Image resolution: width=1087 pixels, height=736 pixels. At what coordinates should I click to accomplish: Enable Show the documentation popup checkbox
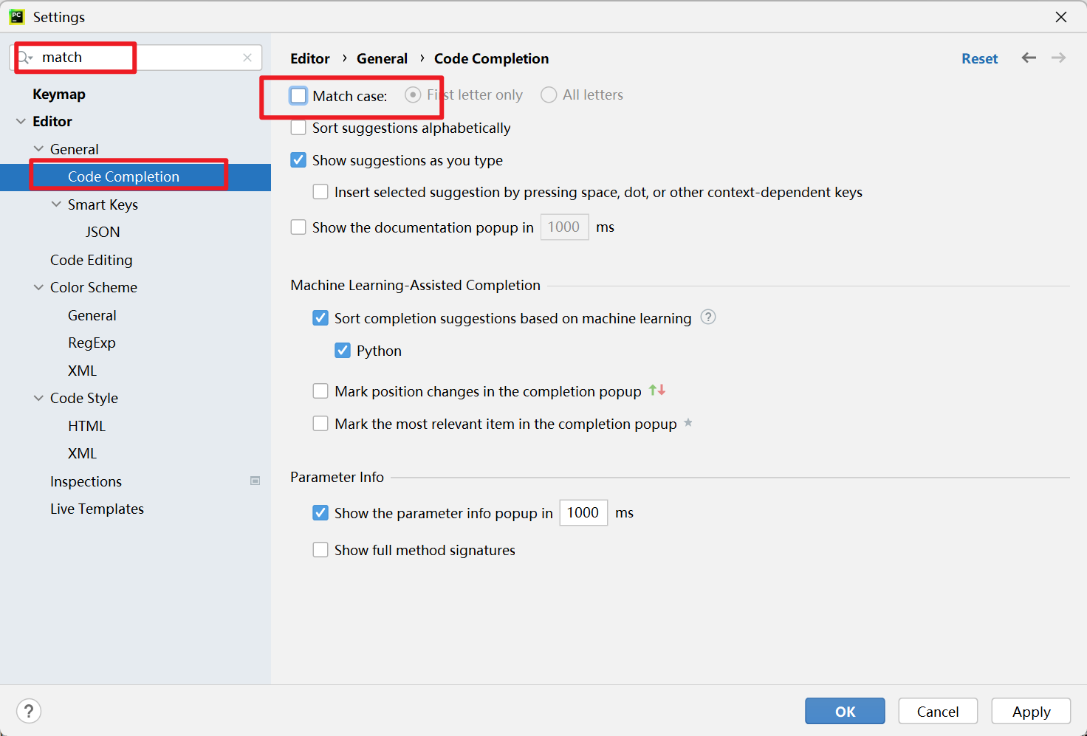[x=298, y=227]
